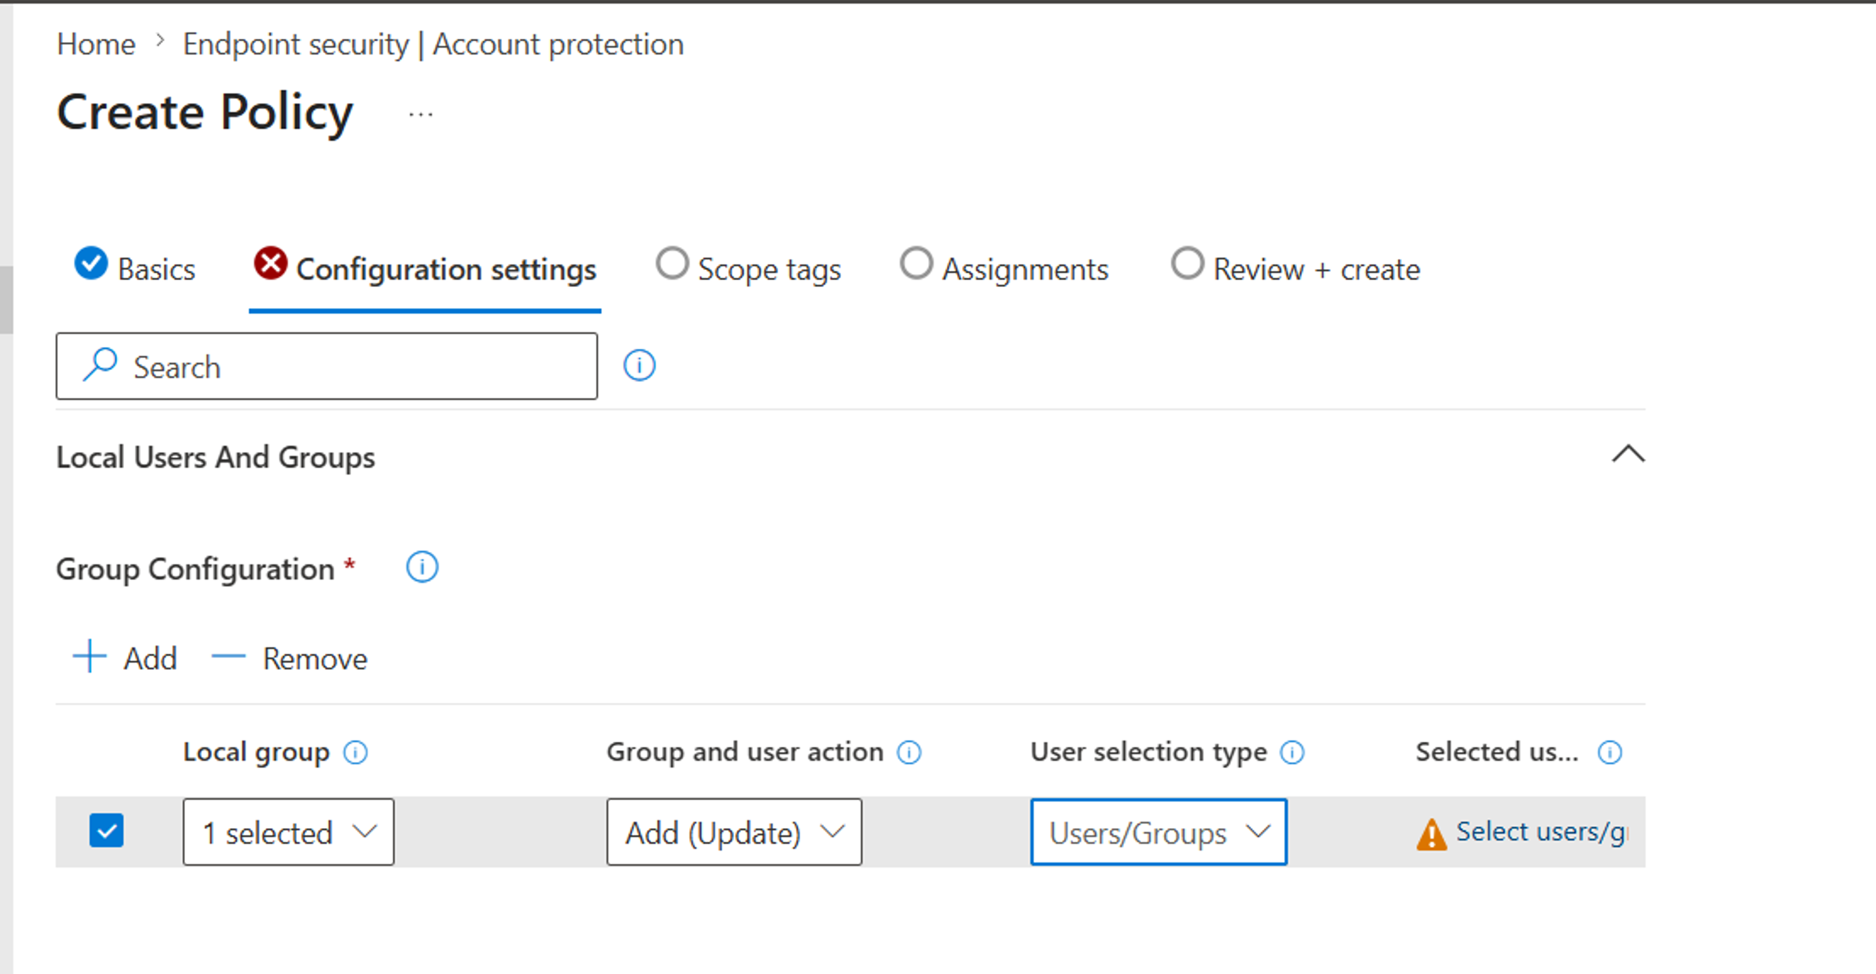Collapse the Local Users And Groups section
The height and width of the screenshot is (974, 1876).
pos(1628,454)
